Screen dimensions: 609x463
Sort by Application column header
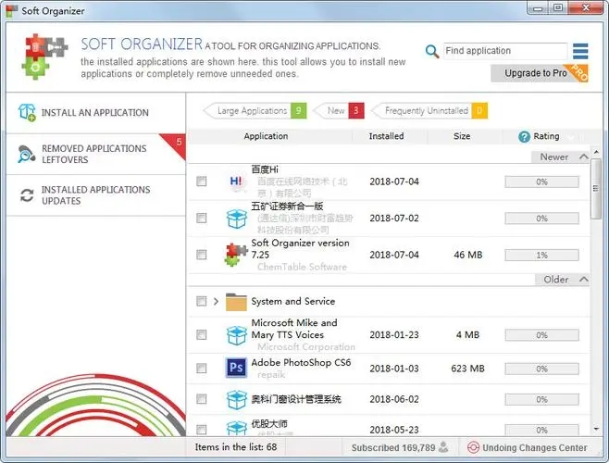[x=266, y=136]
